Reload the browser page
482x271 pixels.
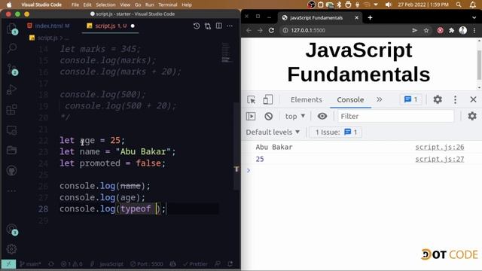[271, 30]
